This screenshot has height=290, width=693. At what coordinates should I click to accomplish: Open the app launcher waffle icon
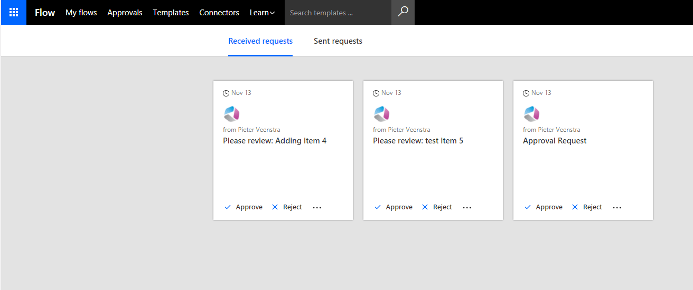click(14, 12)
